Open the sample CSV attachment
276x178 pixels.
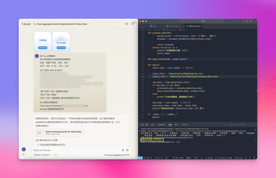[61, 41]
